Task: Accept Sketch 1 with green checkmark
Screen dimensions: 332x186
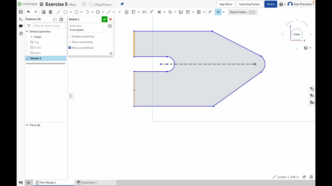Action: pyautogui.click(x=104, y=19)
